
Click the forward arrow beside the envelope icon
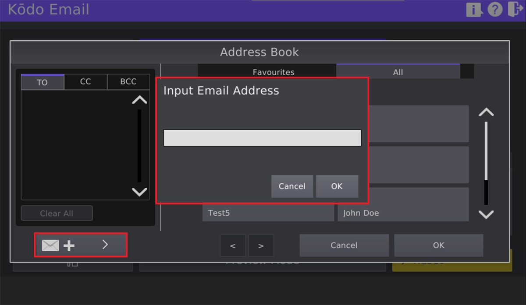[104, 245]
